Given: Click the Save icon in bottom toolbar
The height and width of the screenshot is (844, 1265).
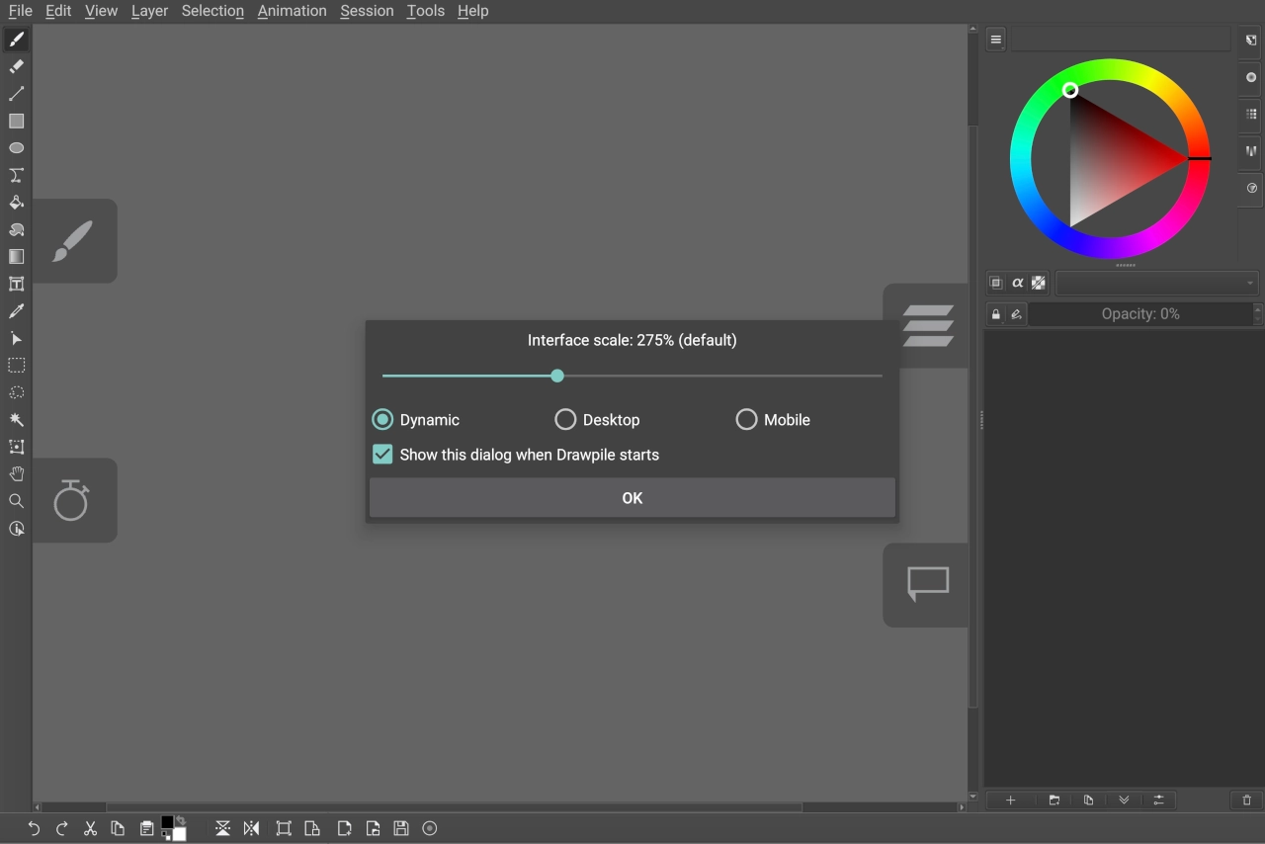Looking at the screenshot, I should pyautogui.click(x=400, y=828).
